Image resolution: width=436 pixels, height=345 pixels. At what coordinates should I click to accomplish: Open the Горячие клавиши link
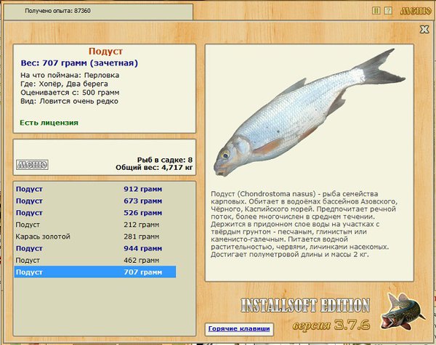tap(239, 328)
